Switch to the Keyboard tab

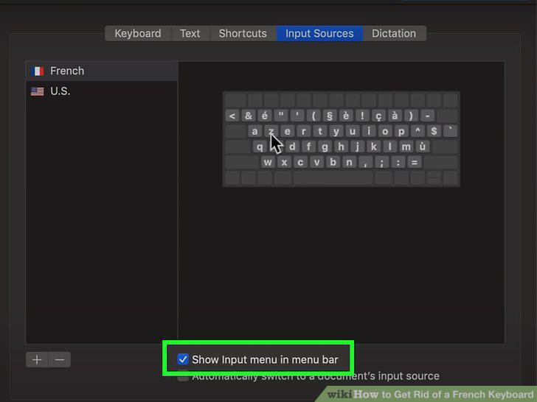pyautogui.click(x=138, y=34)
